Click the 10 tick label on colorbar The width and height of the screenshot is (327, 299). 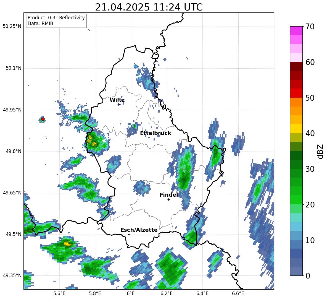(x=310, y=240)
